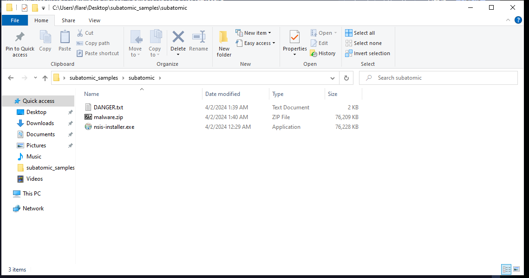The width and height of the screenshot is (529, 278).
Task: Create a New folder
Action: tap(224, 44)
